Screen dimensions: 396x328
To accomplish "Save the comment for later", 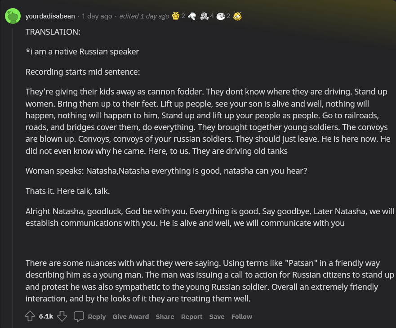I will click(217, 317).
